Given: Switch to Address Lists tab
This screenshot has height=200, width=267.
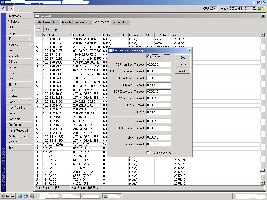Looking at the screenshot, I should (120, 22).
